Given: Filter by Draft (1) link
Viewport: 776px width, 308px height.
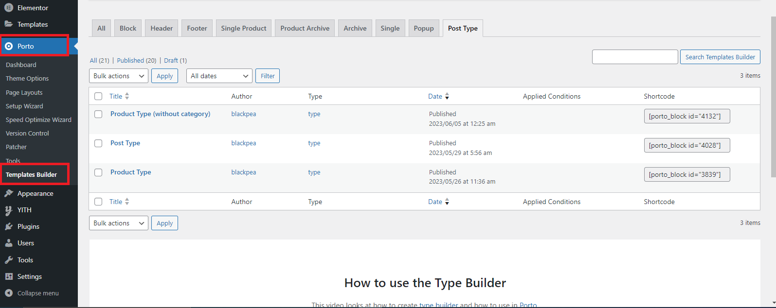Looking at the screenshot, I should click(175, 60).
